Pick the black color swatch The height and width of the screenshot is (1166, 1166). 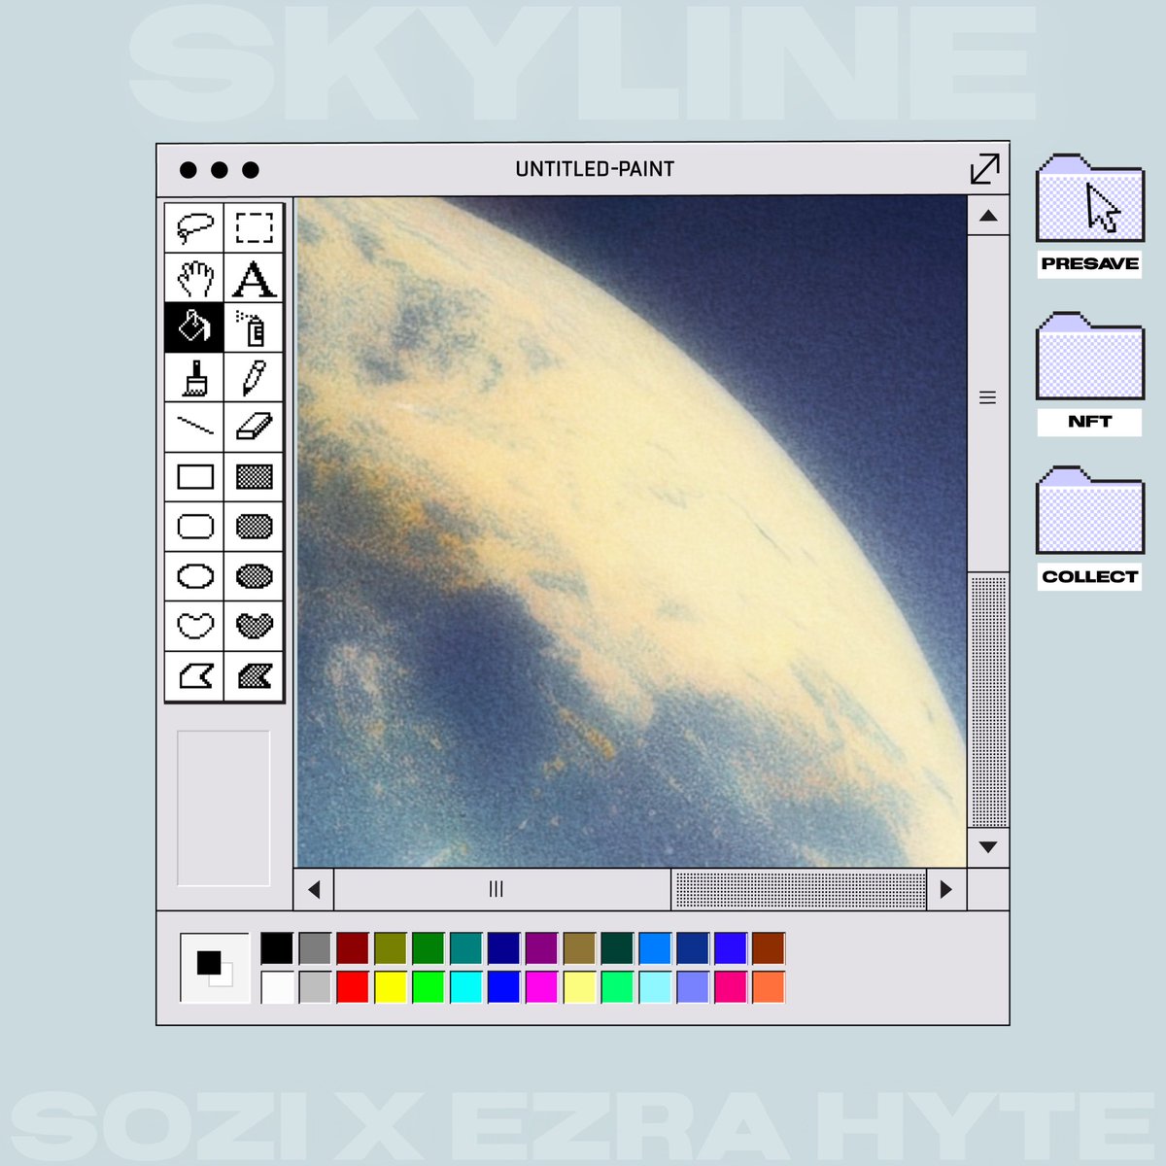277,948
